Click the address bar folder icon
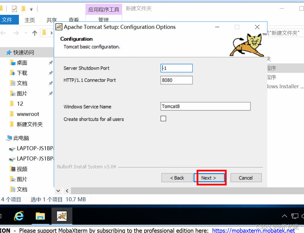304x233 pixels. click(x=44, y=33)
